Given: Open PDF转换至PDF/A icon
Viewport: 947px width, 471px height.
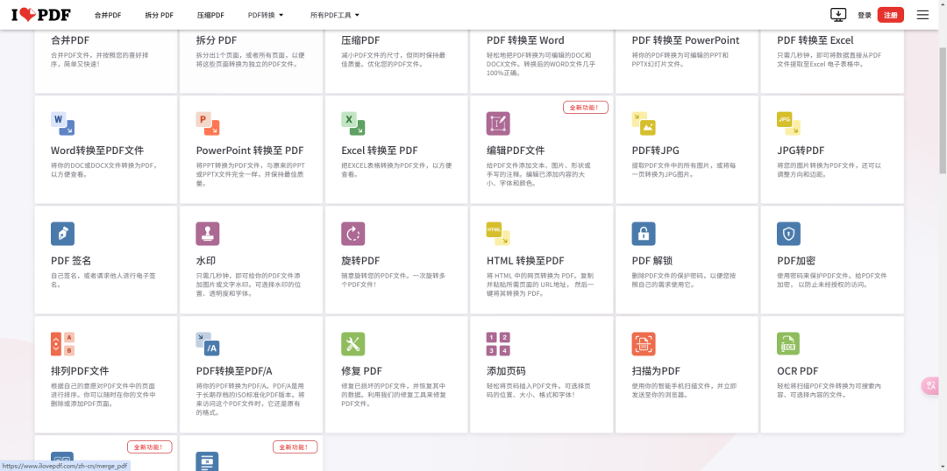Looking at the screenshot, I should (x=208, y=344).
